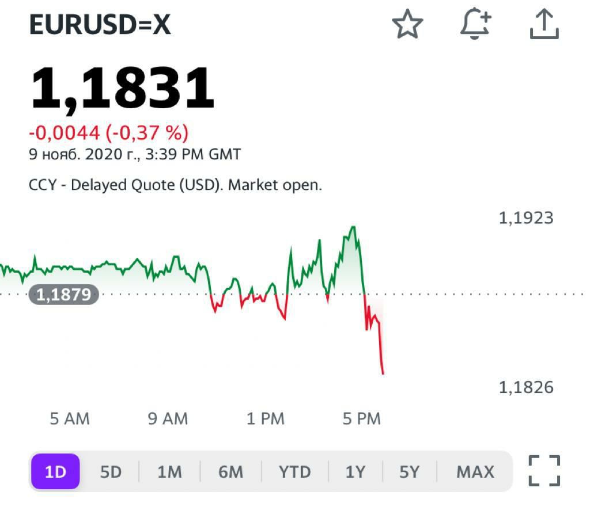
Task: Open the 5Y chart range
Action: point(409,472)
